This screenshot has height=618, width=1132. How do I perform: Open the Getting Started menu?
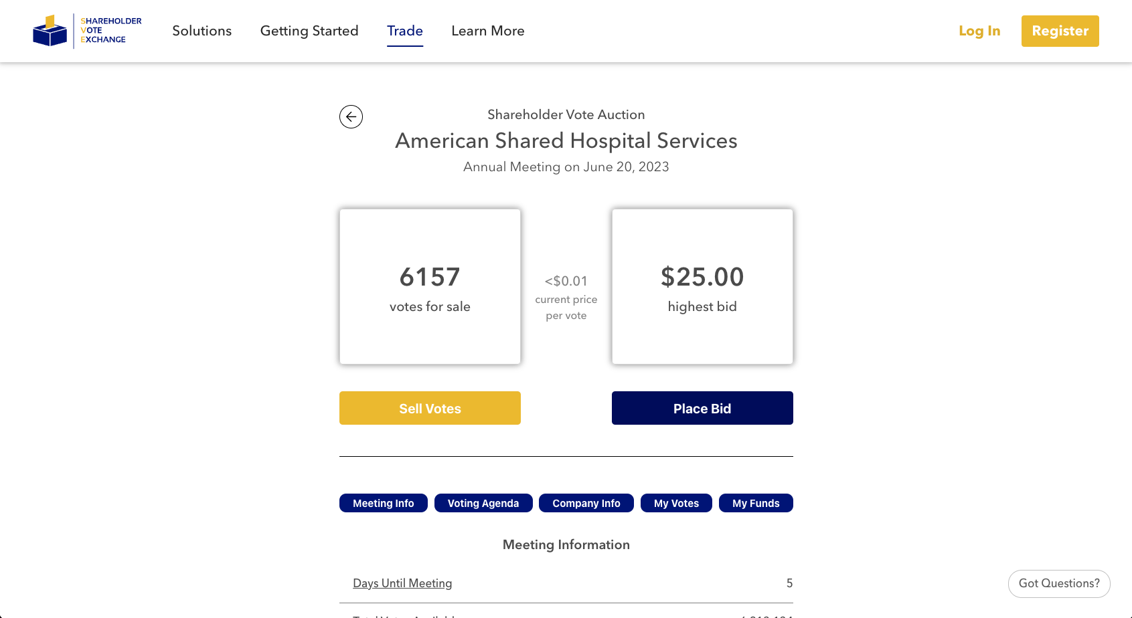309,31
